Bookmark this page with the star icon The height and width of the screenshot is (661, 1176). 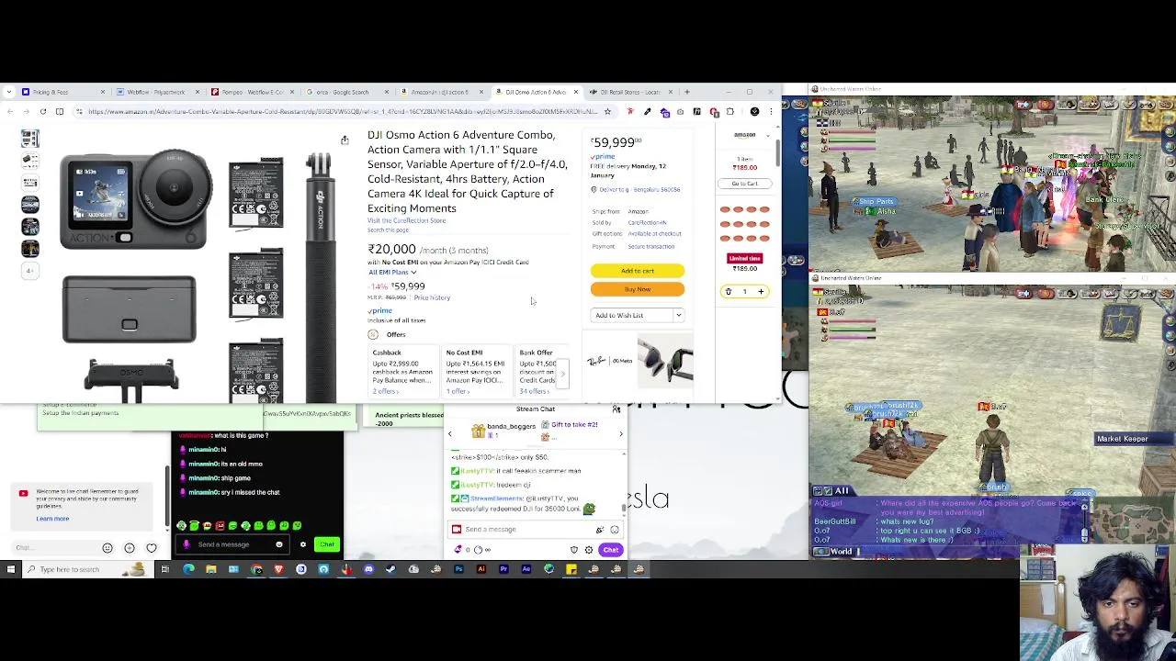point(607,111)
